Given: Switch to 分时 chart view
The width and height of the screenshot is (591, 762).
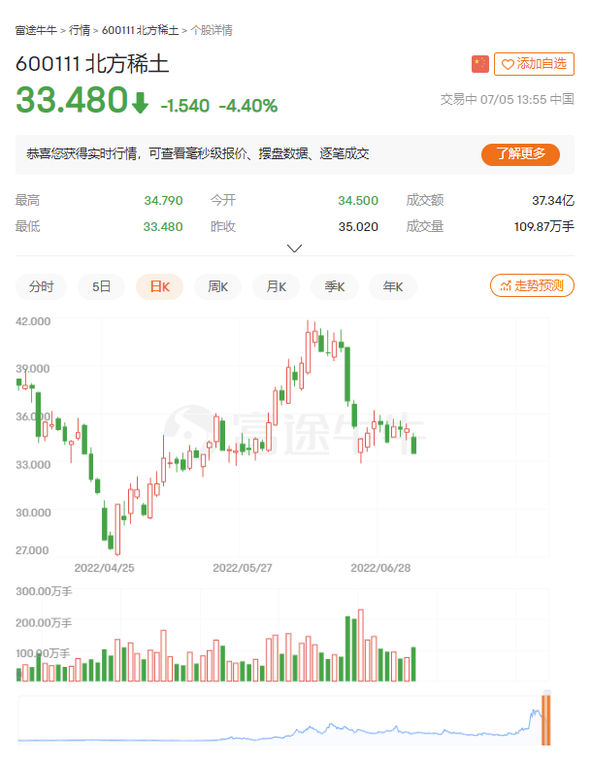Looking at the screenshot, I should [41, 286].
